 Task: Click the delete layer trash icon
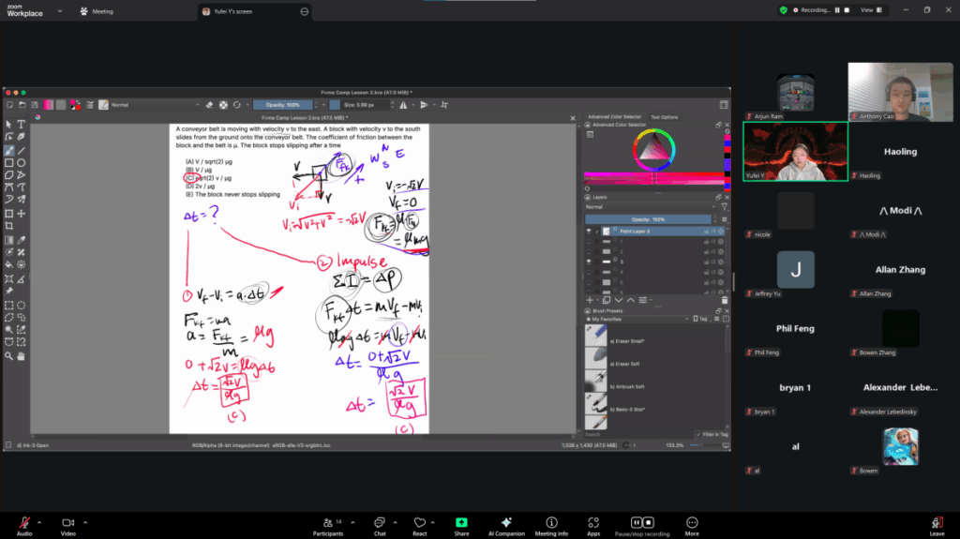coord(723,300)
